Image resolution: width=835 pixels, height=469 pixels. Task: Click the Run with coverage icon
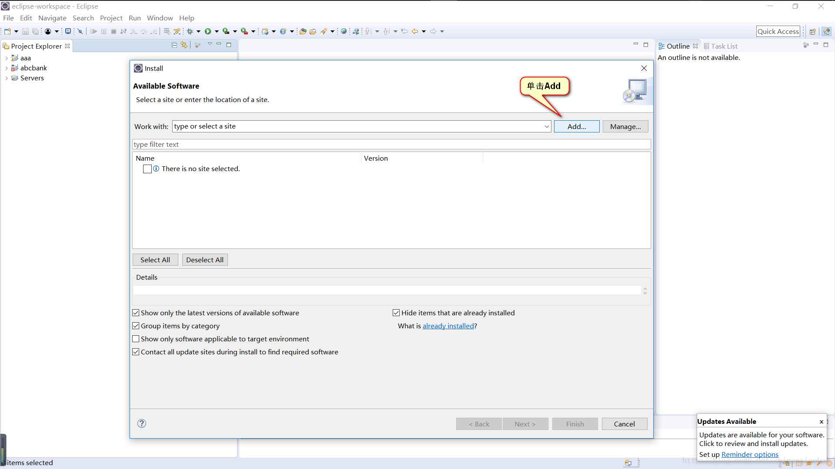(226, 31)
